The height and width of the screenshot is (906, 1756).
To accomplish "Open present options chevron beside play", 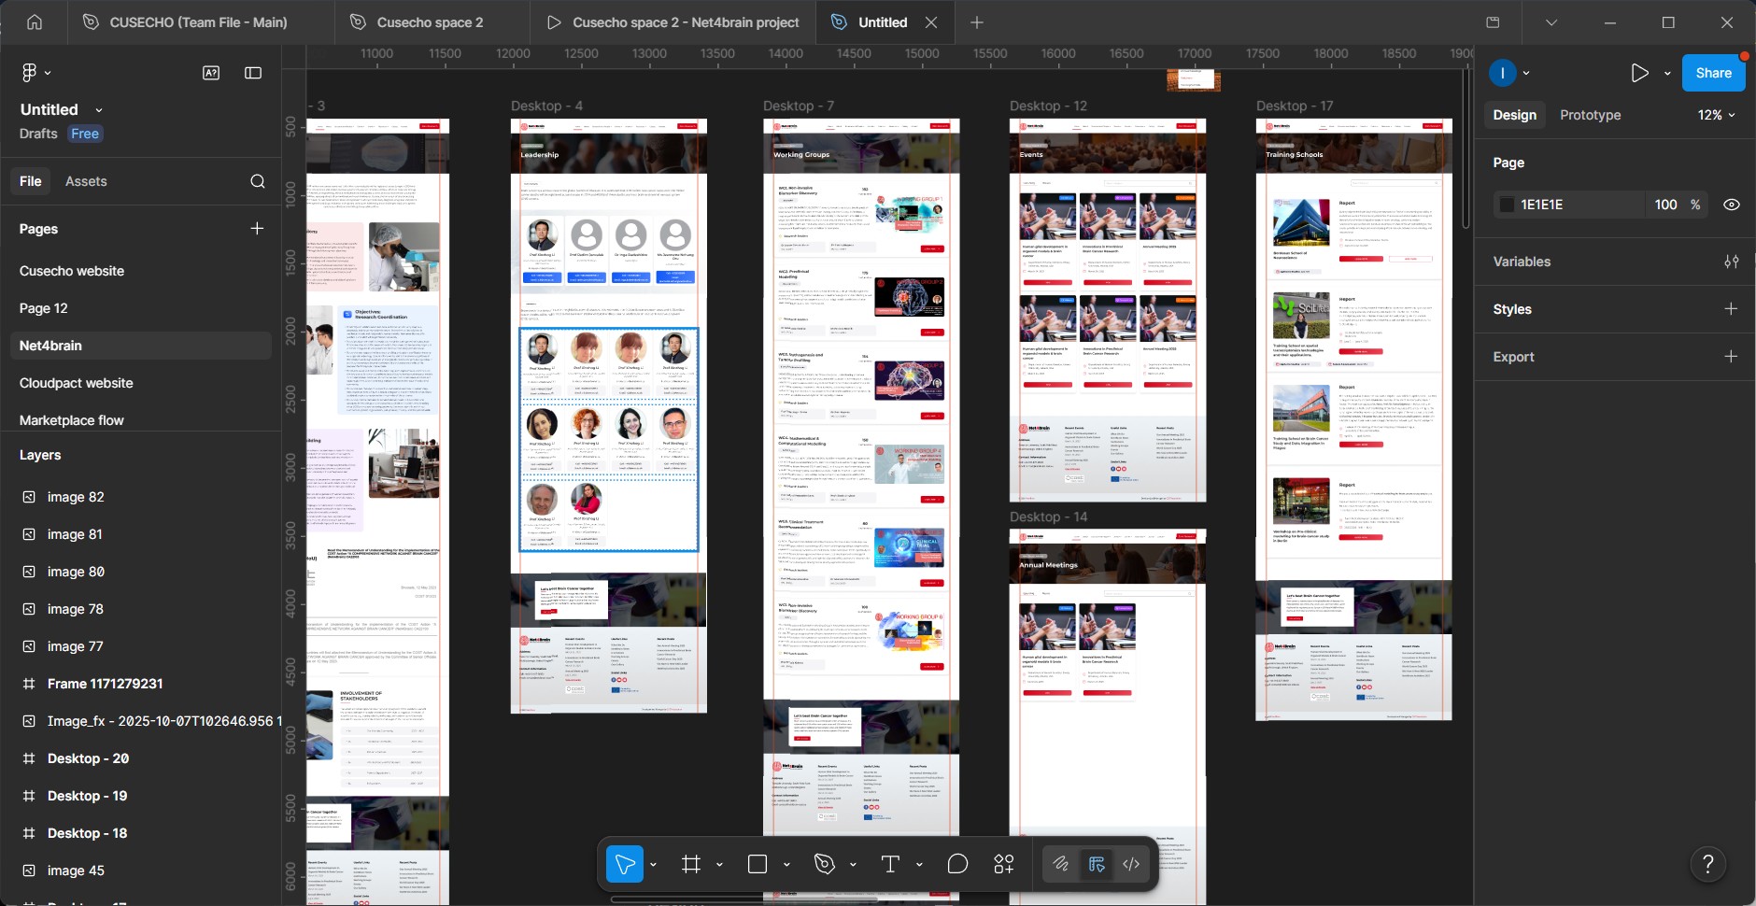I will click(x=1667, y=73).
